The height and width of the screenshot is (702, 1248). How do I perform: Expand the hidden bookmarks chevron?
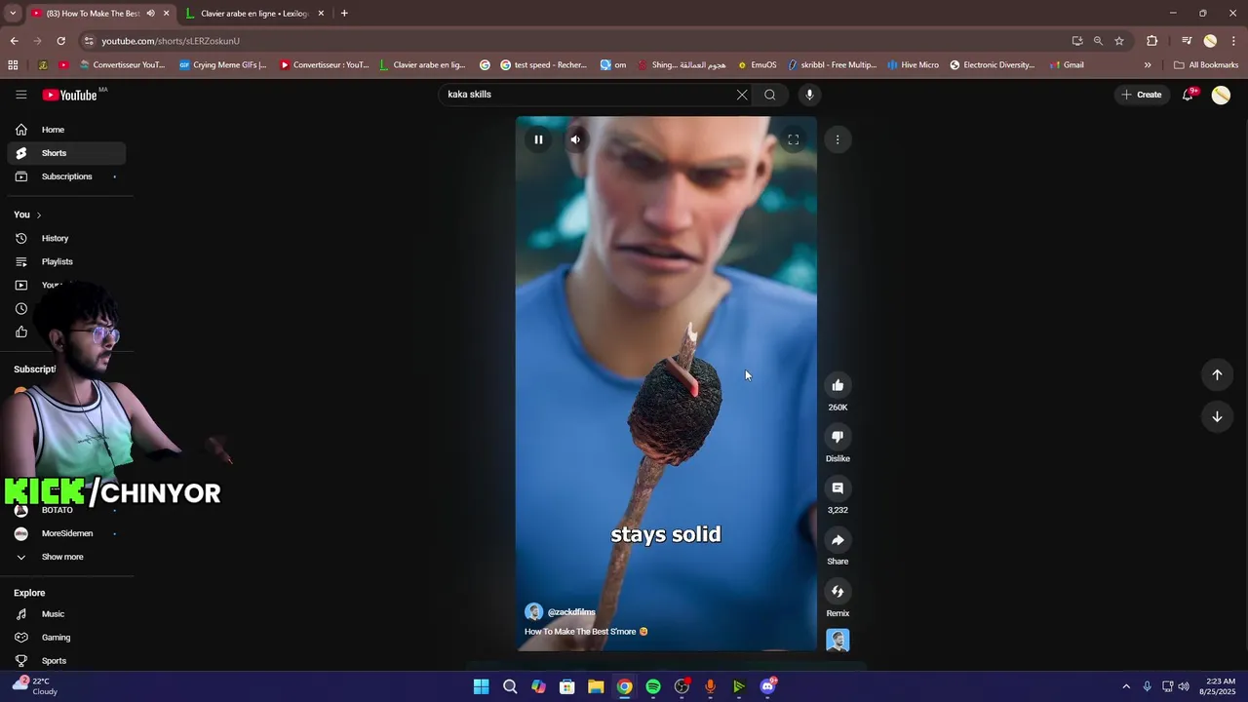click(x=1148, y=65)
